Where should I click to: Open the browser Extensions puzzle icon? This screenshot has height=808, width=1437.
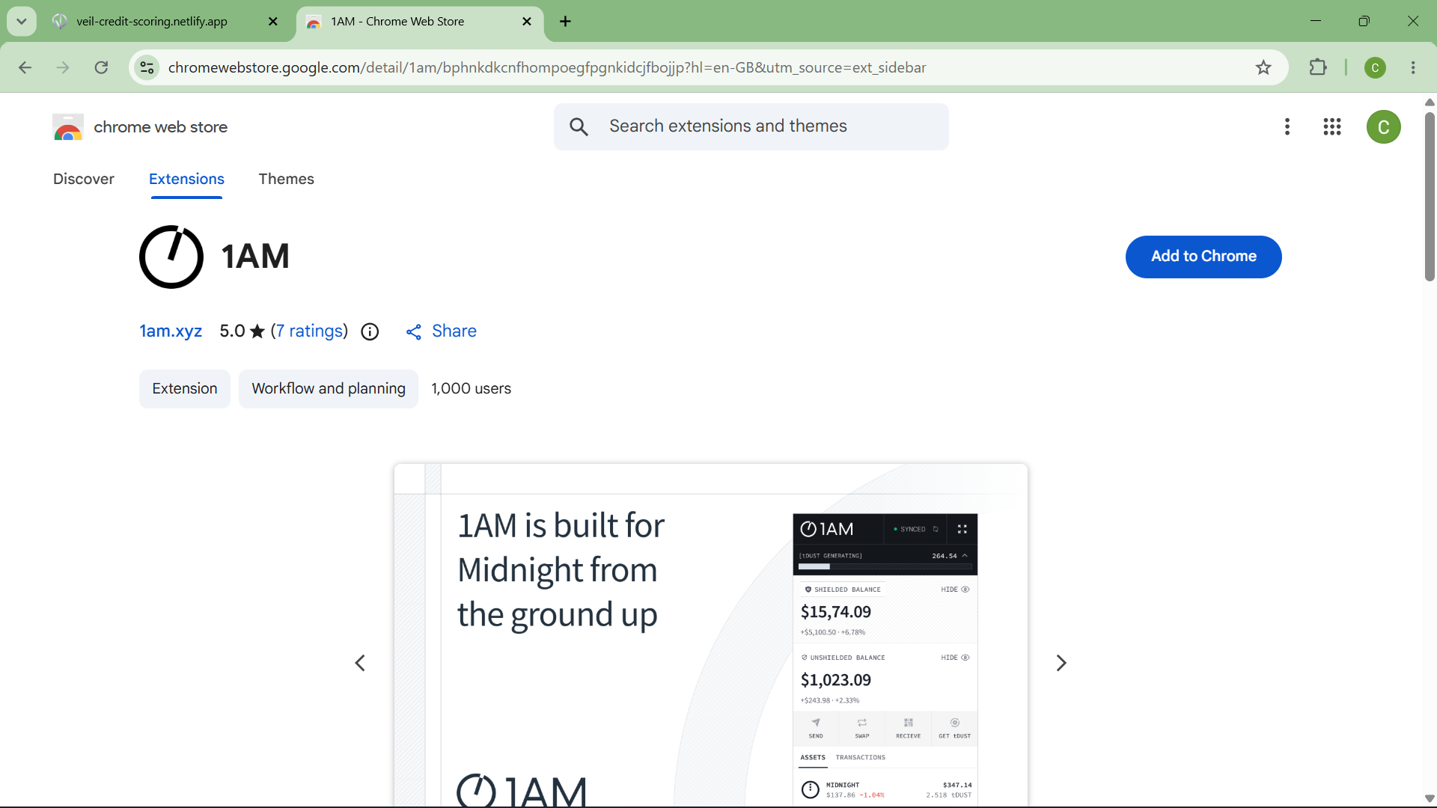coord(1318,67)
